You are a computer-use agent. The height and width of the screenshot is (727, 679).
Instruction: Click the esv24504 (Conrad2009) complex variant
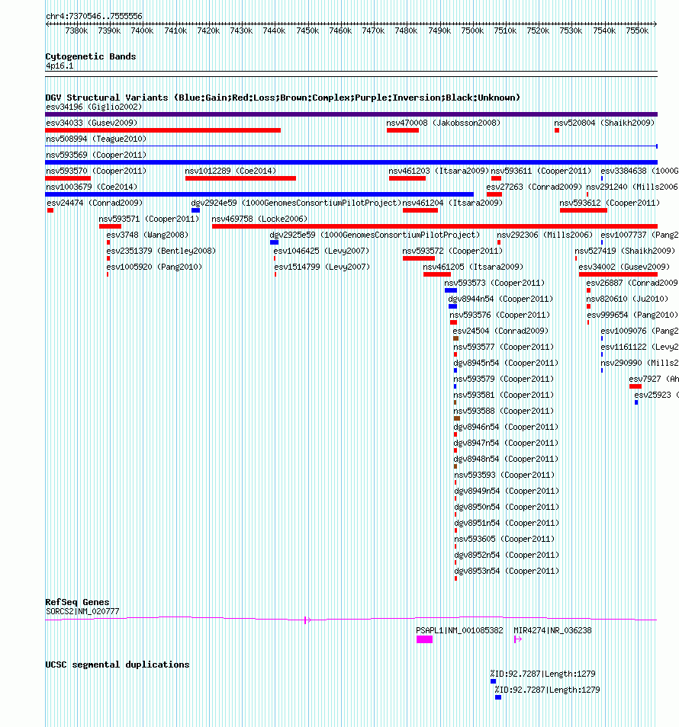pyautogui.click(x=455, y=338)
